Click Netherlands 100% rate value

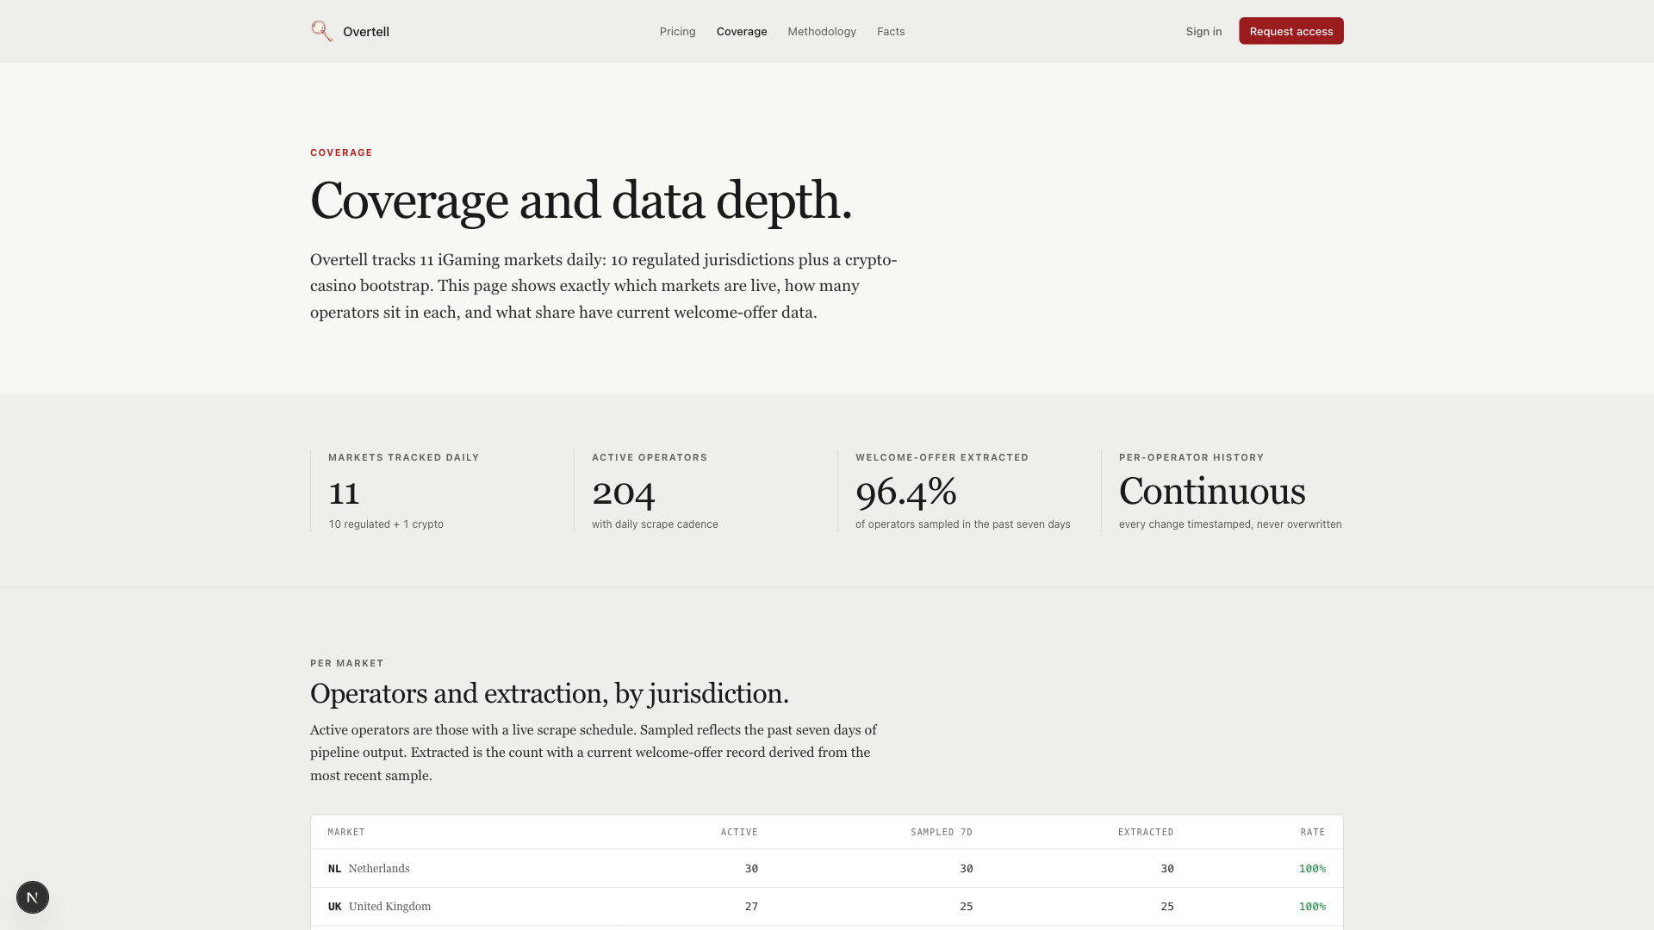click(x=1312, y=869)
